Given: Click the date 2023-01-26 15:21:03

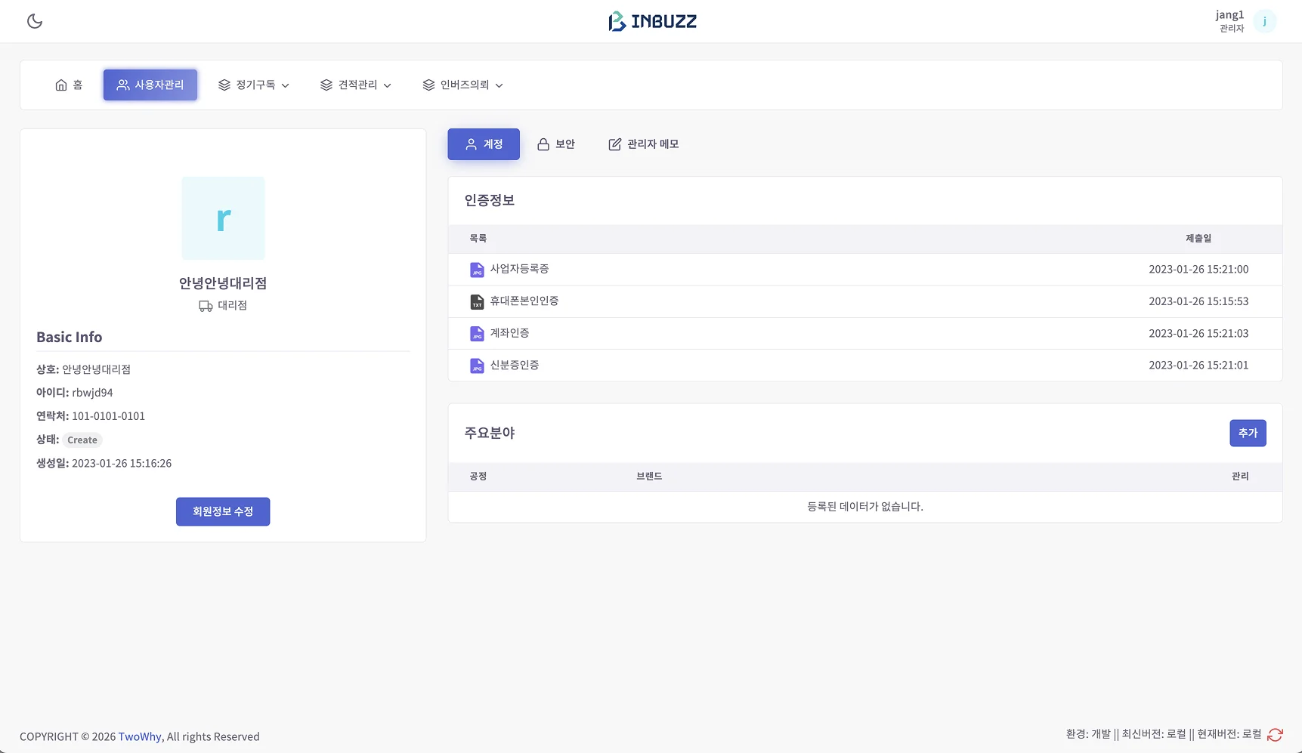Looking at the screenshot, I should (1198, 334).
